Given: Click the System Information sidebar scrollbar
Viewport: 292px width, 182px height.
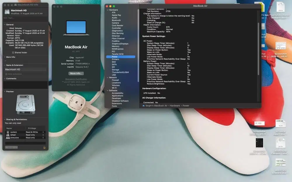Looking at the screenshot, I should coord(138,45).
